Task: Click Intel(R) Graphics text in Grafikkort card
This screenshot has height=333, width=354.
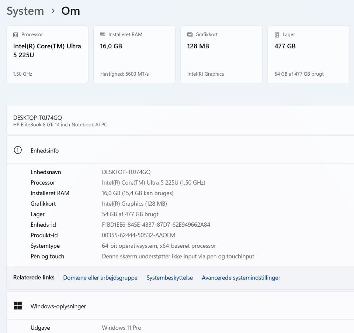Action: (x=206, y=74)
